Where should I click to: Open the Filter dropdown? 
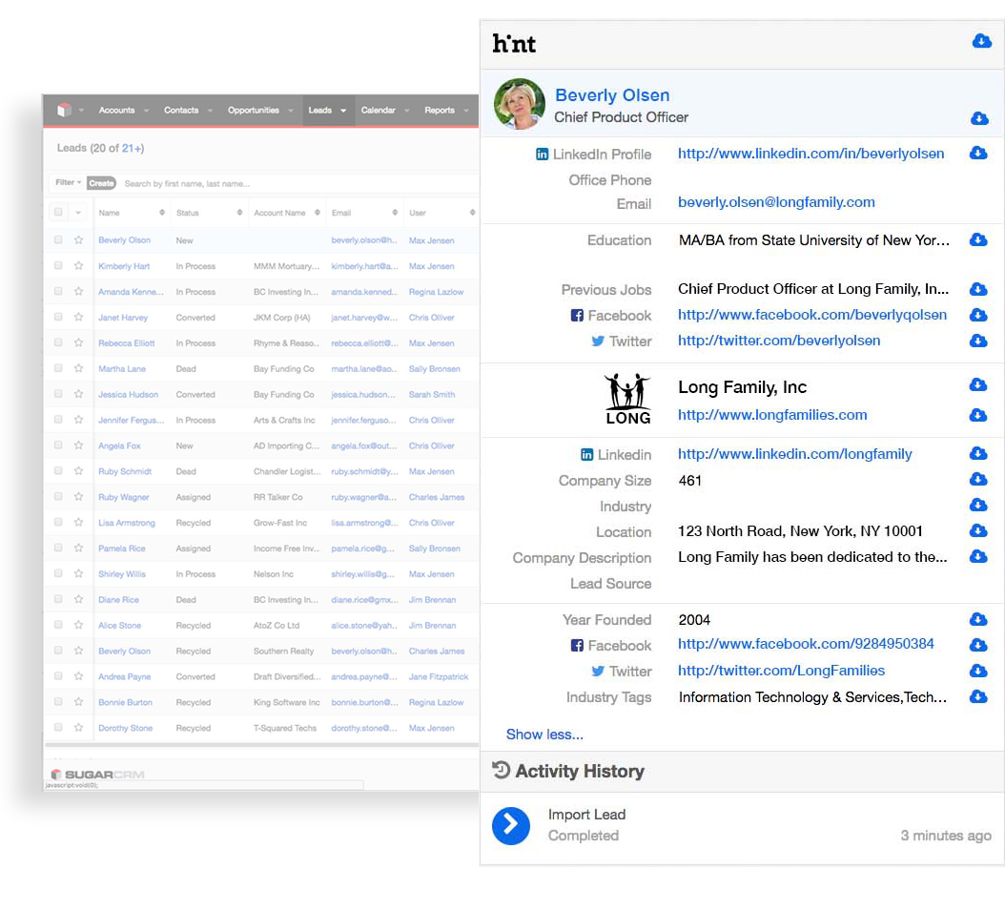[x=68, y=183]
